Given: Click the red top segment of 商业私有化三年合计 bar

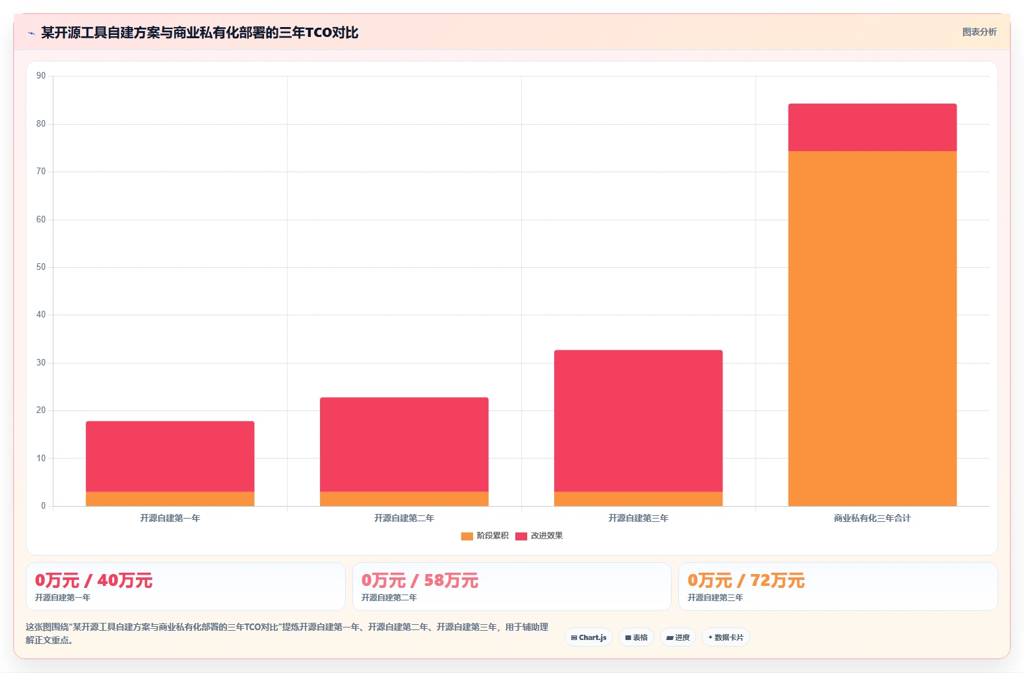Looking at the screenshot, I should coord(872,127).
